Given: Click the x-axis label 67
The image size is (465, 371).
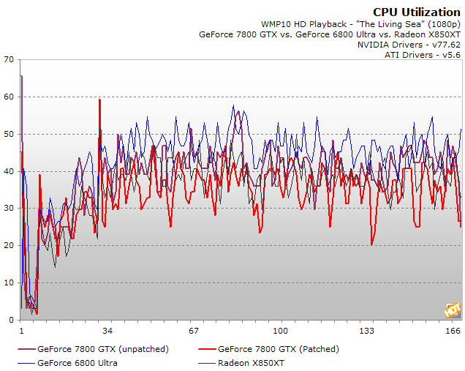Looking at the screenshot, I should (193, 331).
